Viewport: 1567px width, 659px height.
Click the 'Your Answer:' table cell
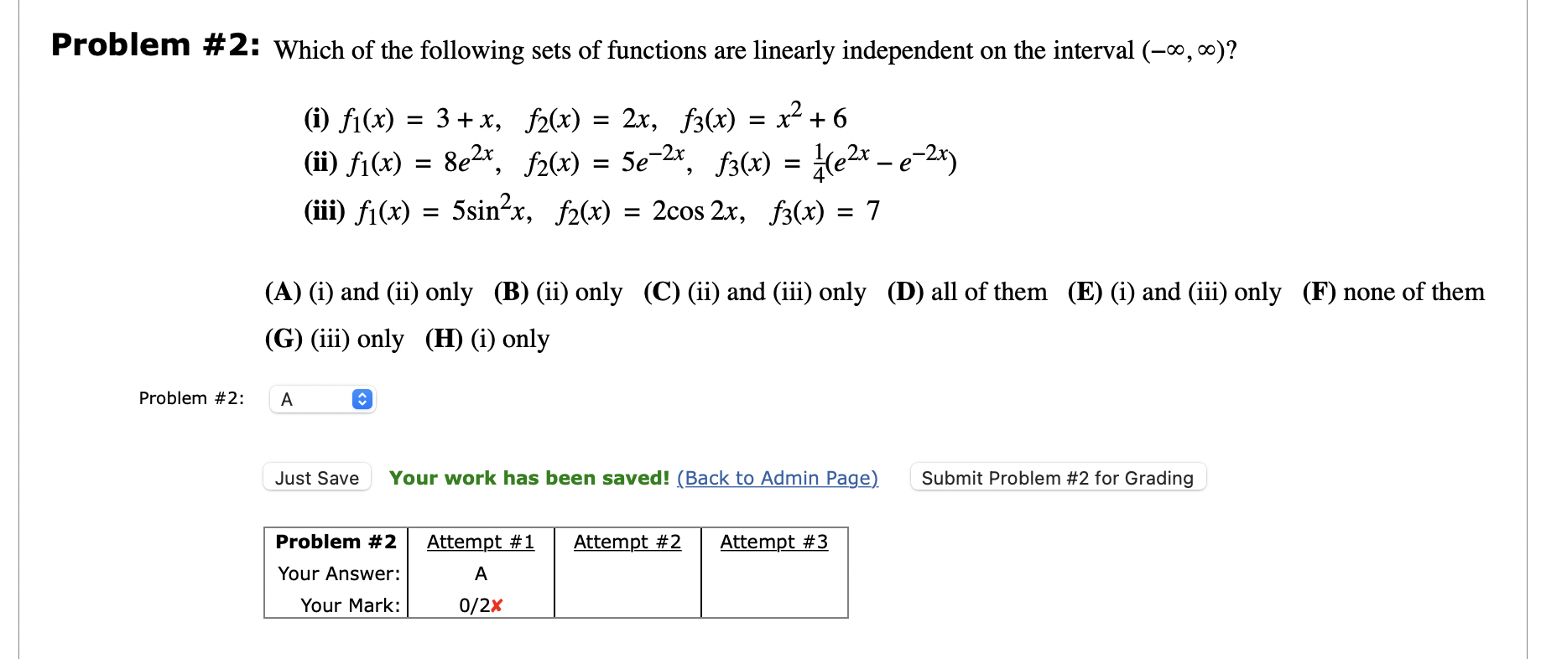pos(337,573)
